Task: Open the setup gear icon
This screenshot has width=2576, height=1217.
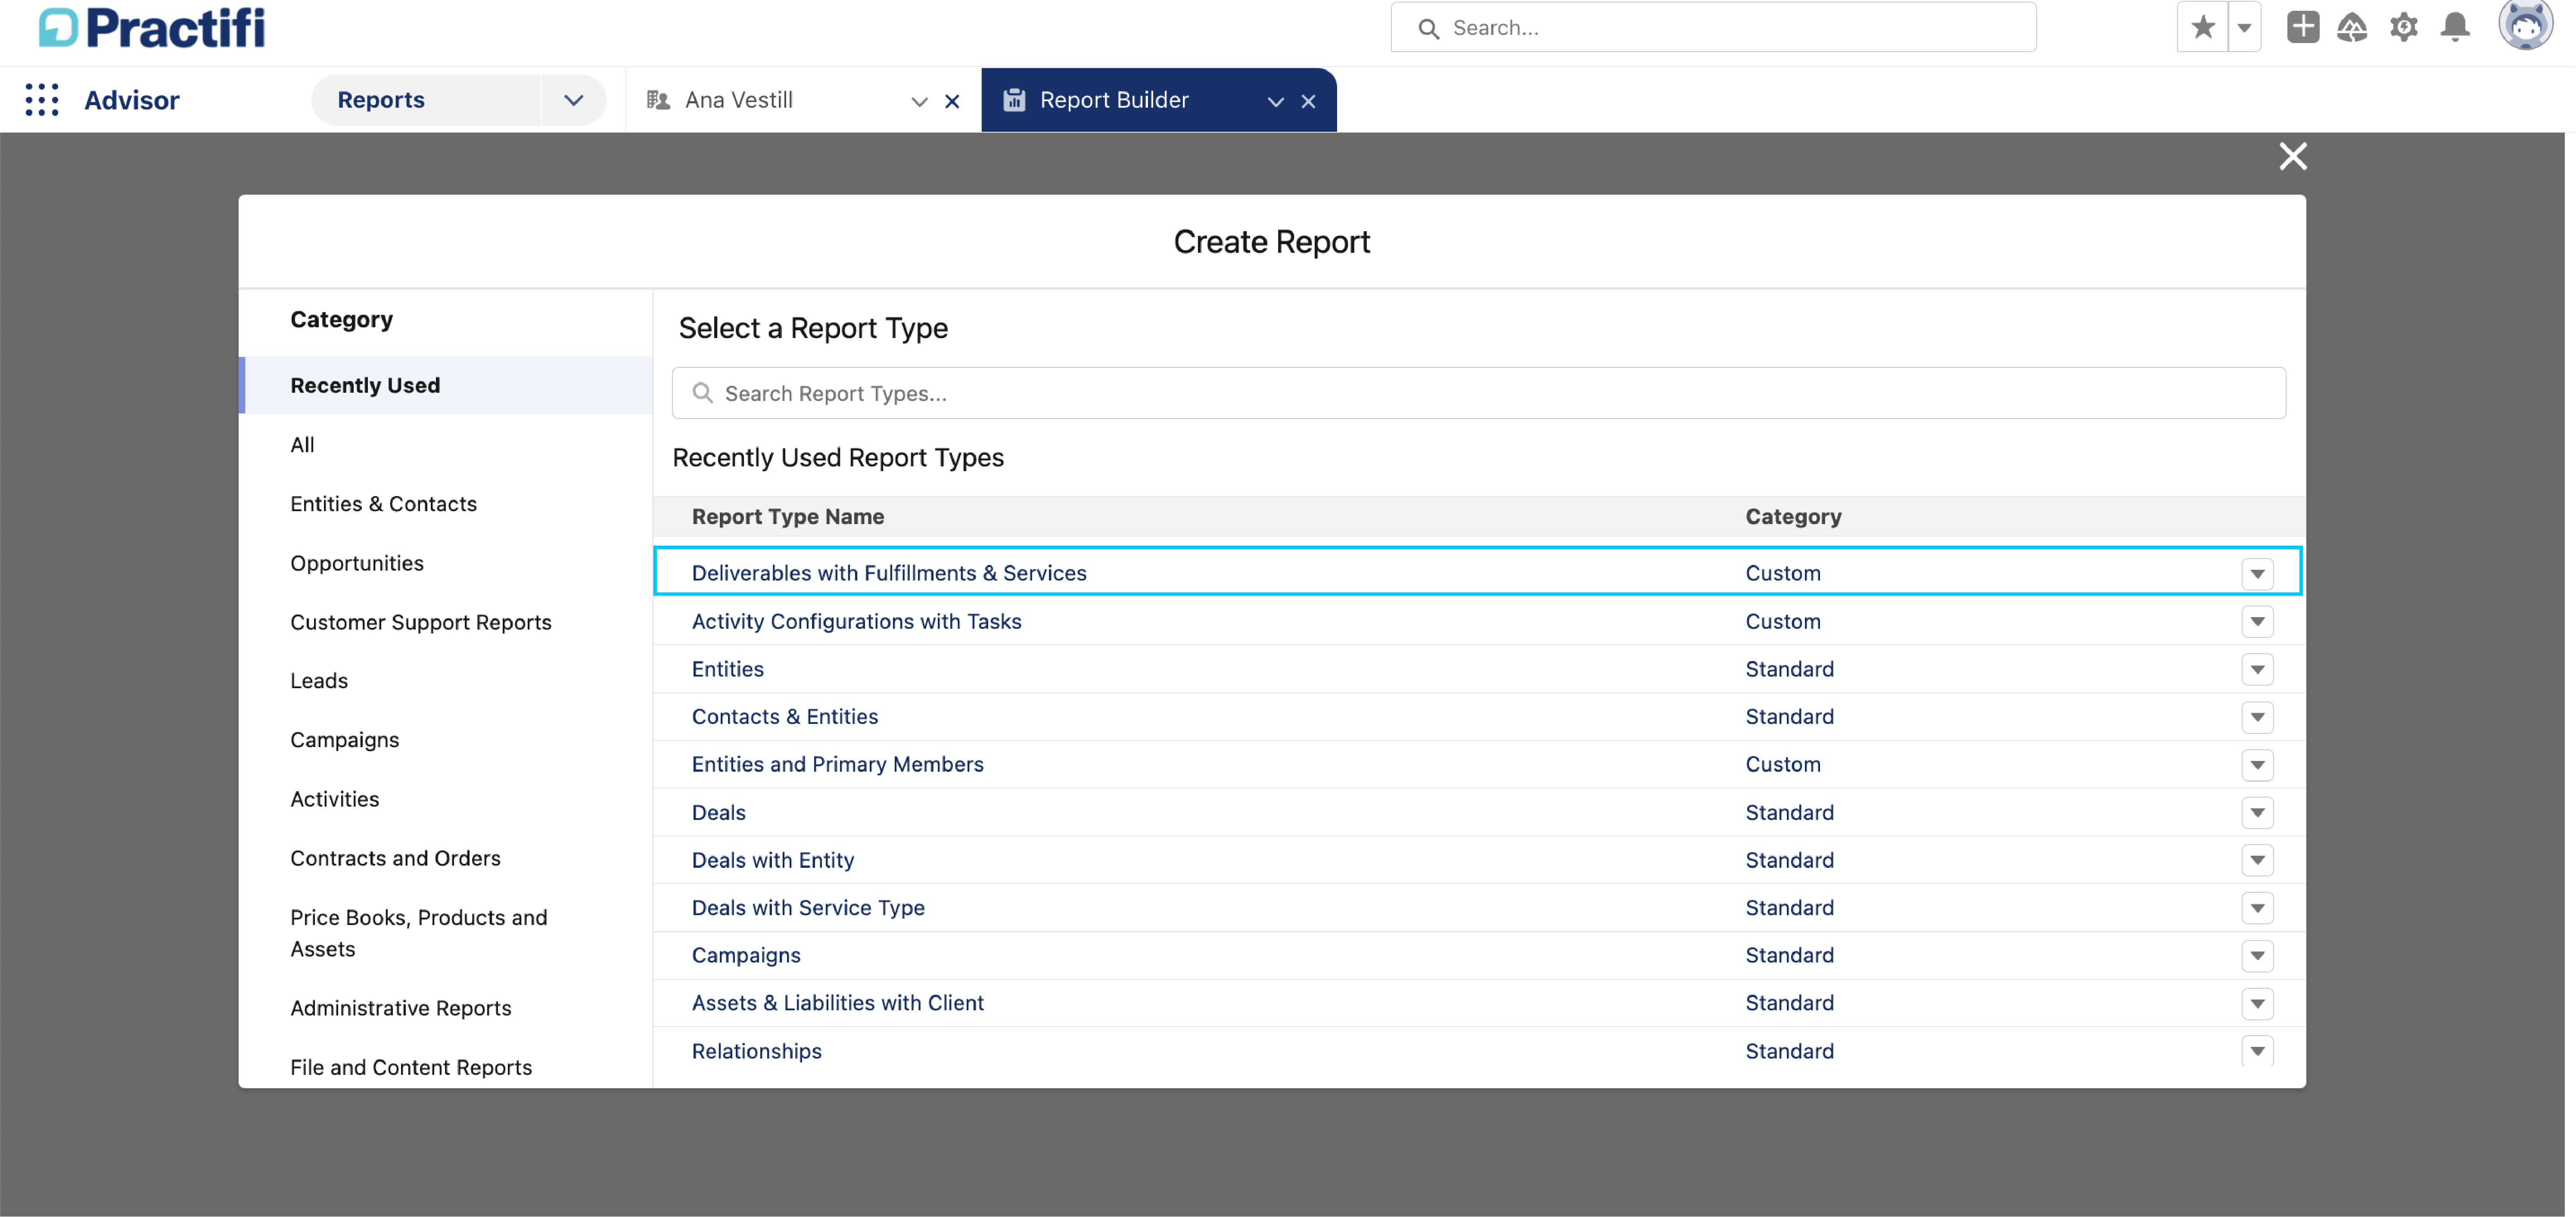Action: (2404, 27)
